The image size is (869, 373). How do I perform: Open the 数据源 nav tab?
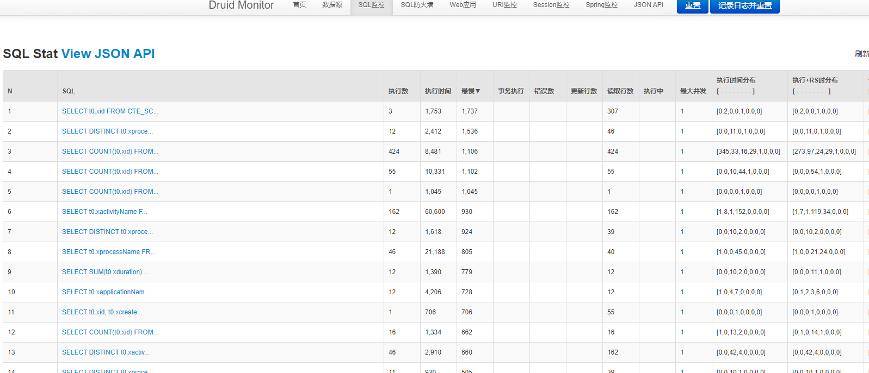coord(332,5)
